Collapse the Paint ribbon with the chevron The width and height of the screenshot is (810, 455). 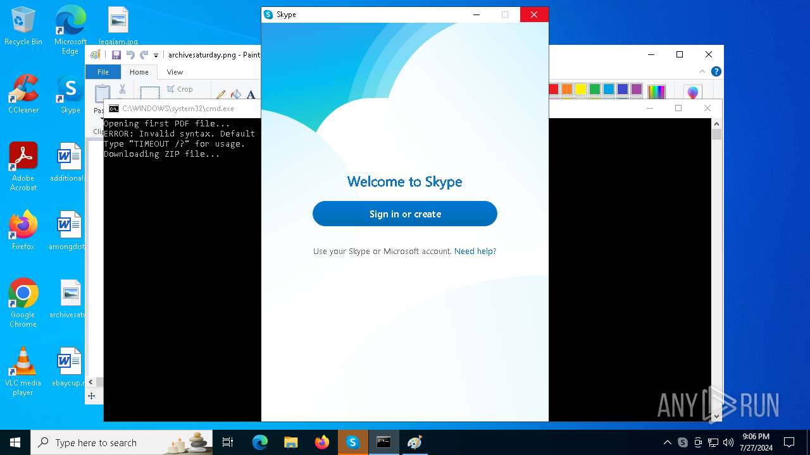(702, 71)
